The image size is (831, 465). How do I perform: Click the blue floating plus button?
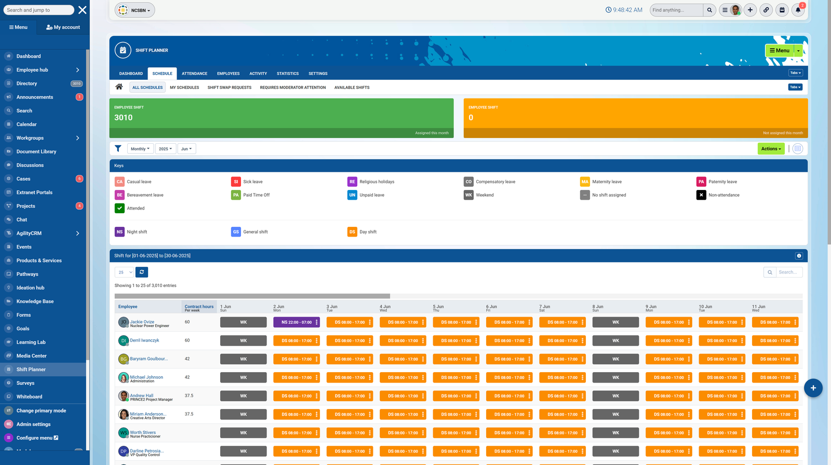[813, 388]
